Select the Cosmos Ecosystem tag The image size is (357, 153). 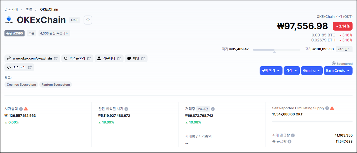pyautogui.click(x=21, y=85)
